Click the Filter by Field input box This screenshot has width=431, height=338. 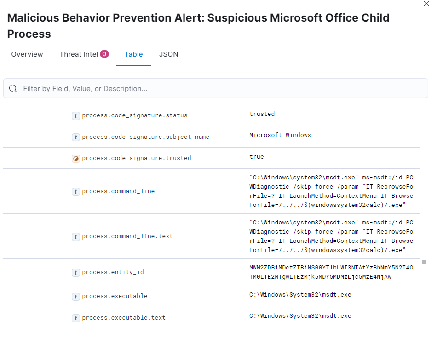click(215, 88)
